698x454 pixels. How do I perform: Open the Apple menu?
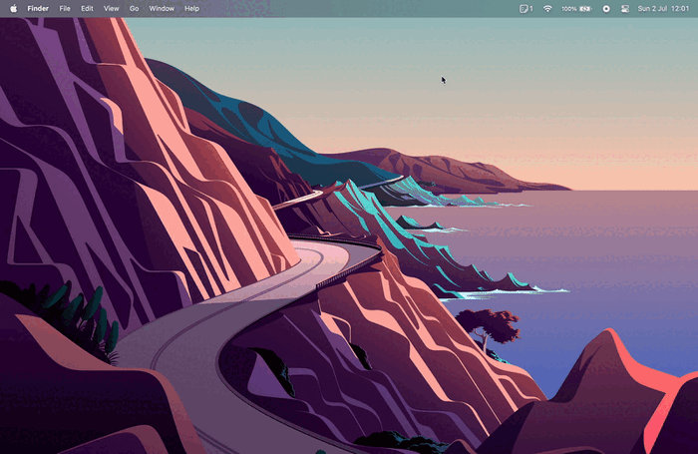click(13, 8)
